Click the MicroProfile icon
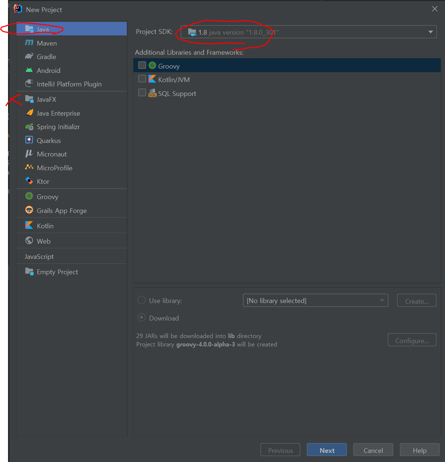The height and width of the screenshot is (462, 445). pos(29,167)
